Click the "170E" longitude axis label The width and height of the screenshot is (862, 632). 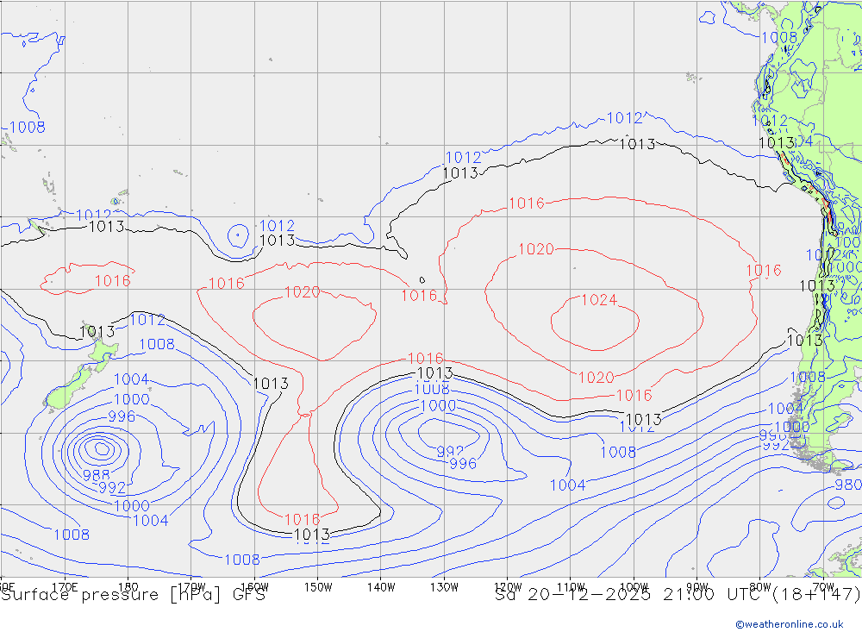pyautogui.click(x=65, y=587)
